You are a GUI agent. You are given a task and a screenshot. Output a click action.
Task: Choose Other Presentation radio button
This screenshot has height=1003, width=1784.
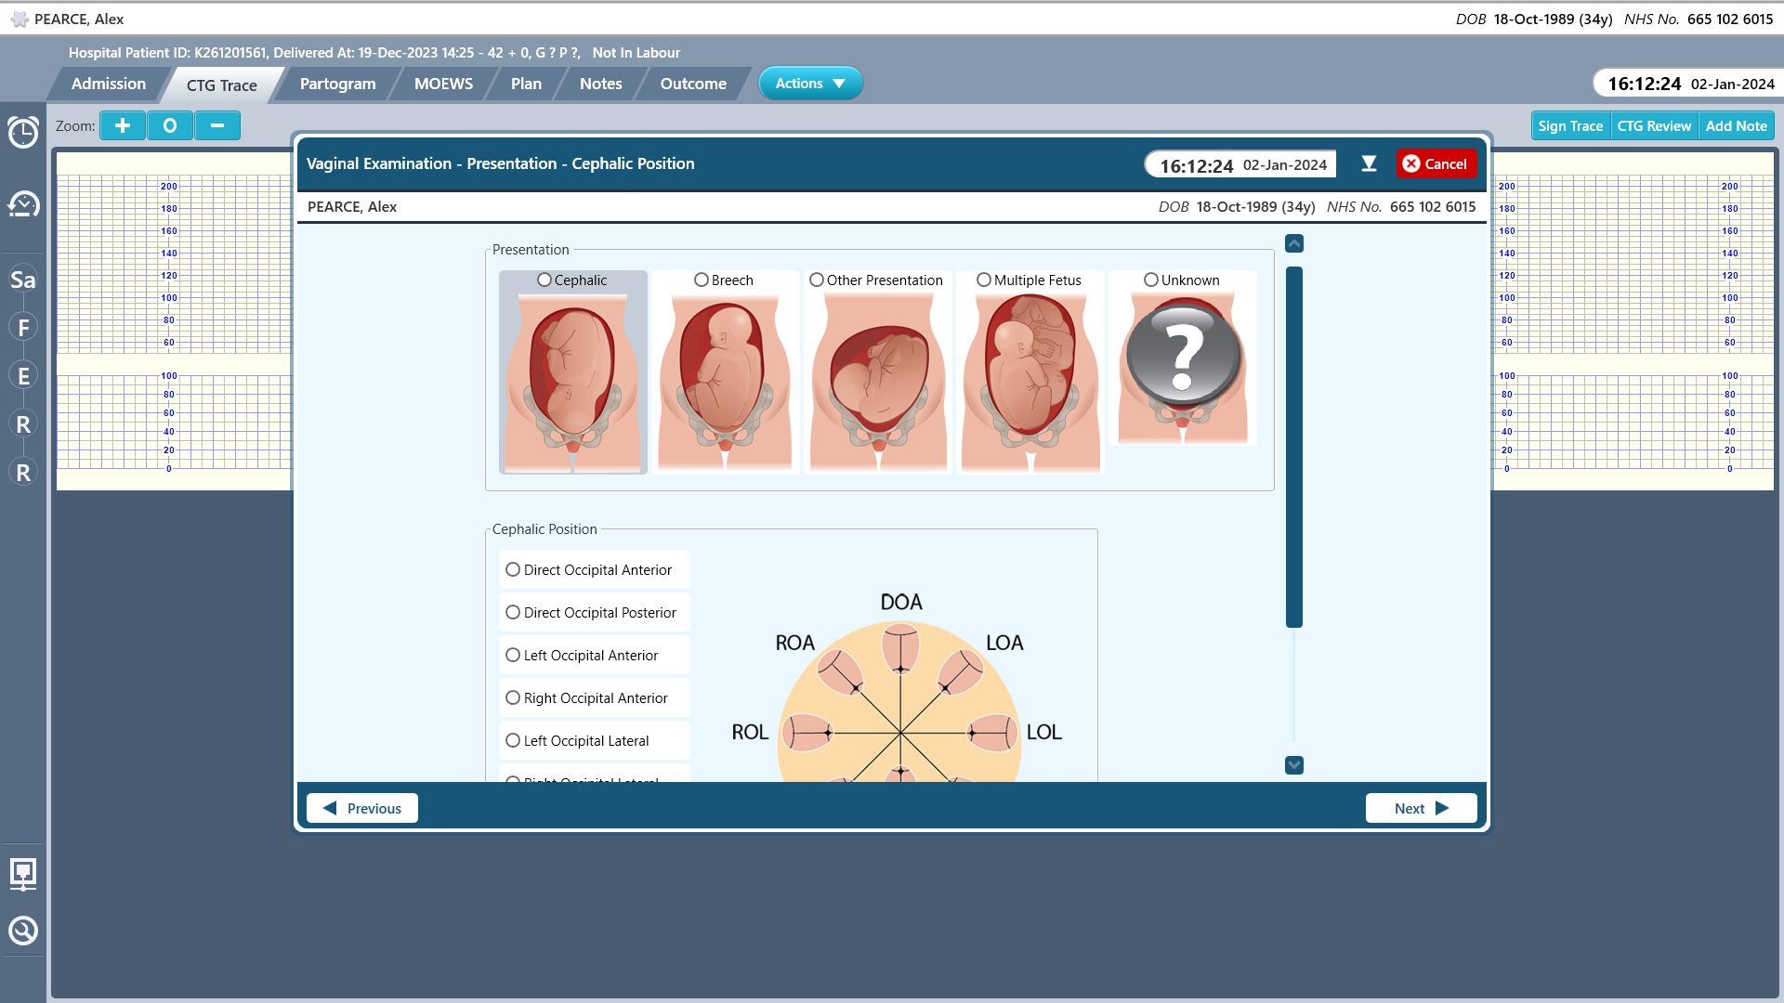click(817, 280)
